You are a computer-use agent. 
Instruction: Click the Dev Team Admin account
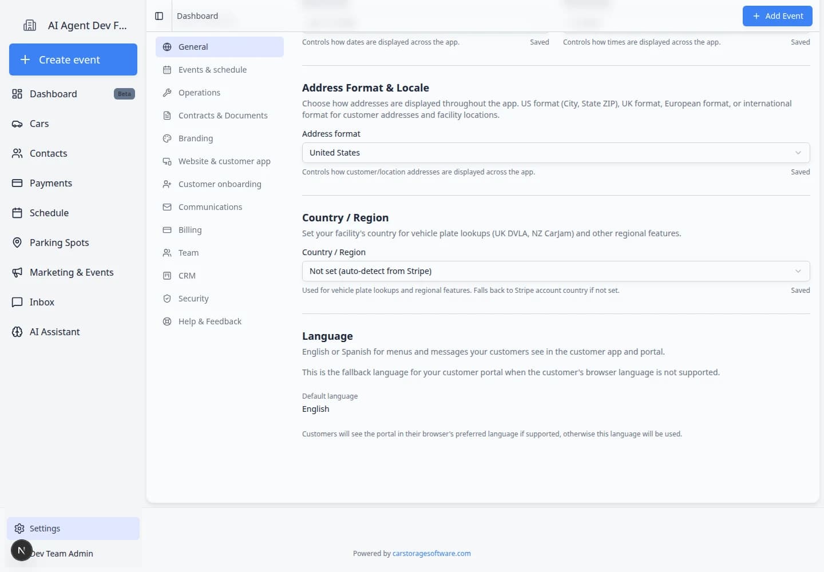(x=73, y=553)
